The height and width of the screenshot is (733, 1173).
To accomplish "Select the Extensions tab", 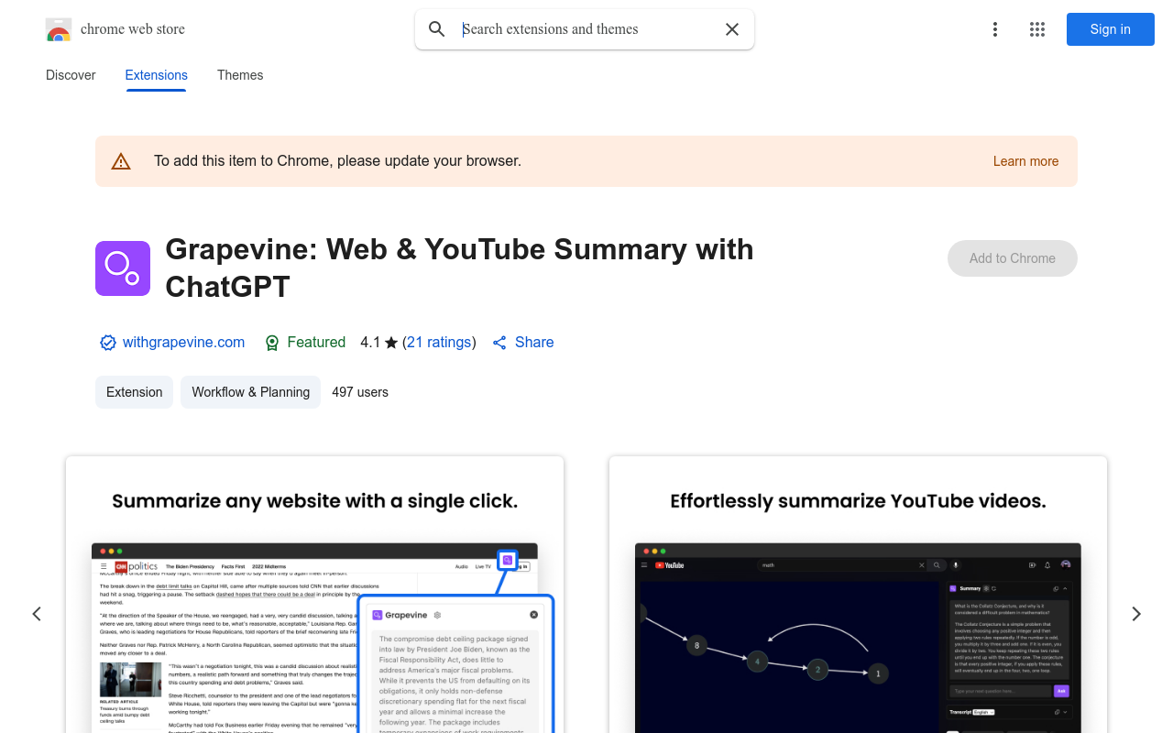I will [157, 75].
